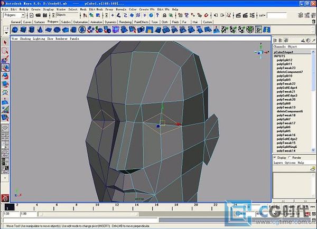Click deleteComponent7 in INPUTS list
This screenshot has width=317, height=229.
[x=290, y=72]
